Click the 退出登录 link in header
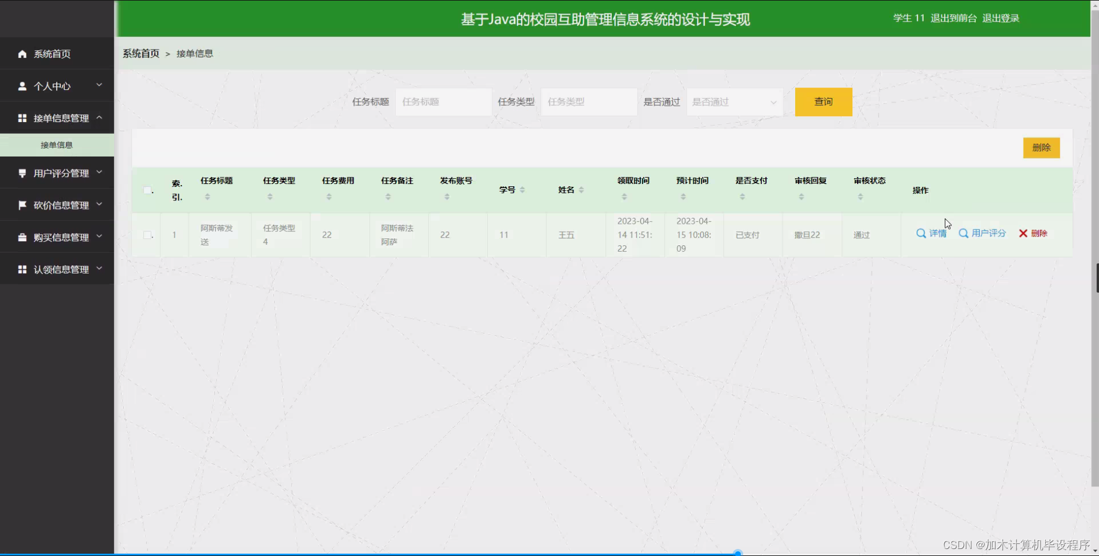 [x=1001, y=18]
